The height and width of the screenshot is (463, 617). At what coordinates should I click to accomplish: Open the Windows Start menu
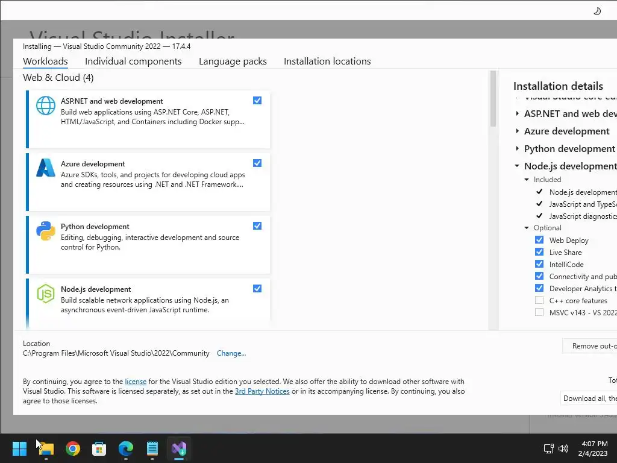pos(19,448)
